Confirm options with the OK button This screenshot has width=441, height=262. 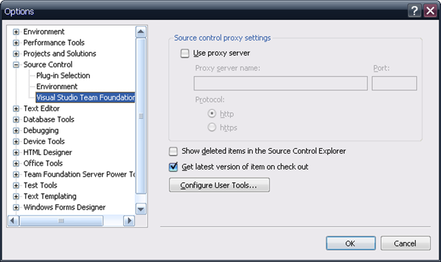click(351, 243)
